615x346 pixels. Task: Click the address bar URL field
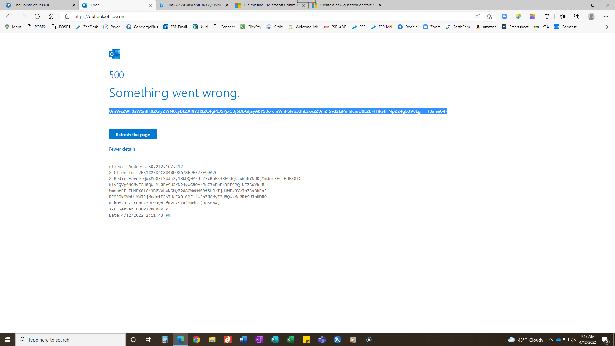tap(256, 16)
